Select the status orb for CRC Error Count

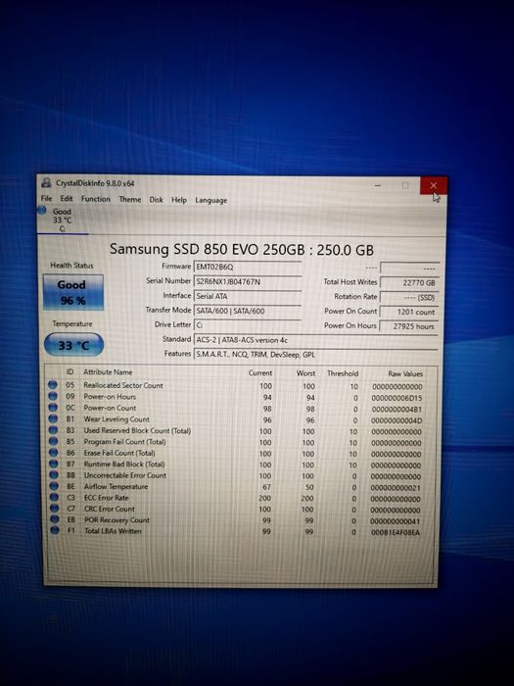54,509
